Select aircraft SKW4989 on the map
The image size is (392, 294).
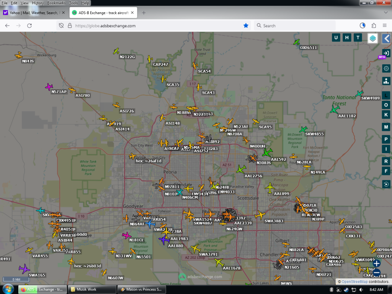point(359,94)
